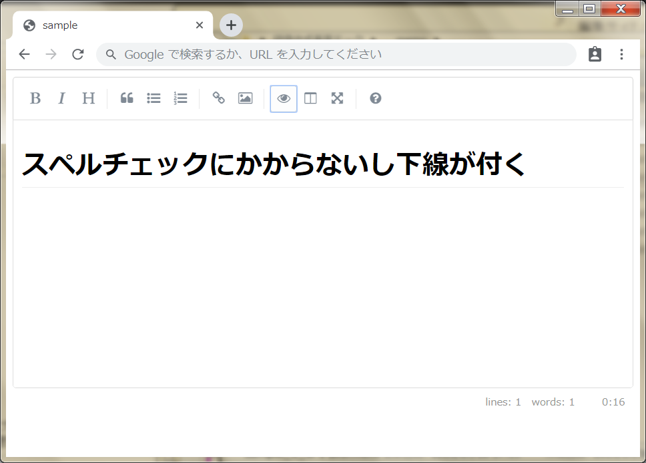Image resolution: width=646 pixels, height=463 pixels.
Task: Toggle italic formatting
Action: coord(61,98)
